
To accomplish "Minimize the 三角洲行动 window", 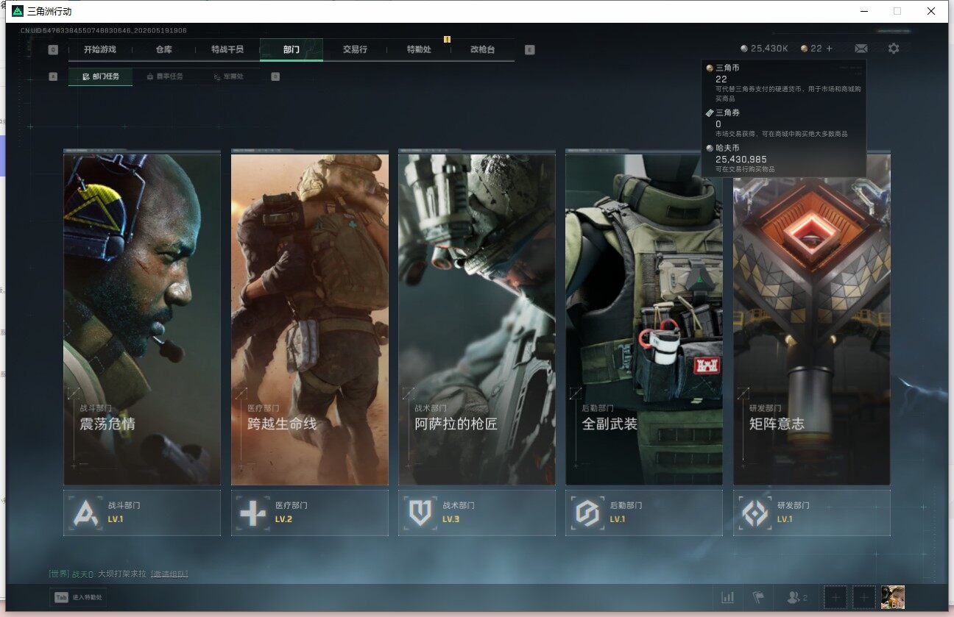I will [x=863, y=11].
